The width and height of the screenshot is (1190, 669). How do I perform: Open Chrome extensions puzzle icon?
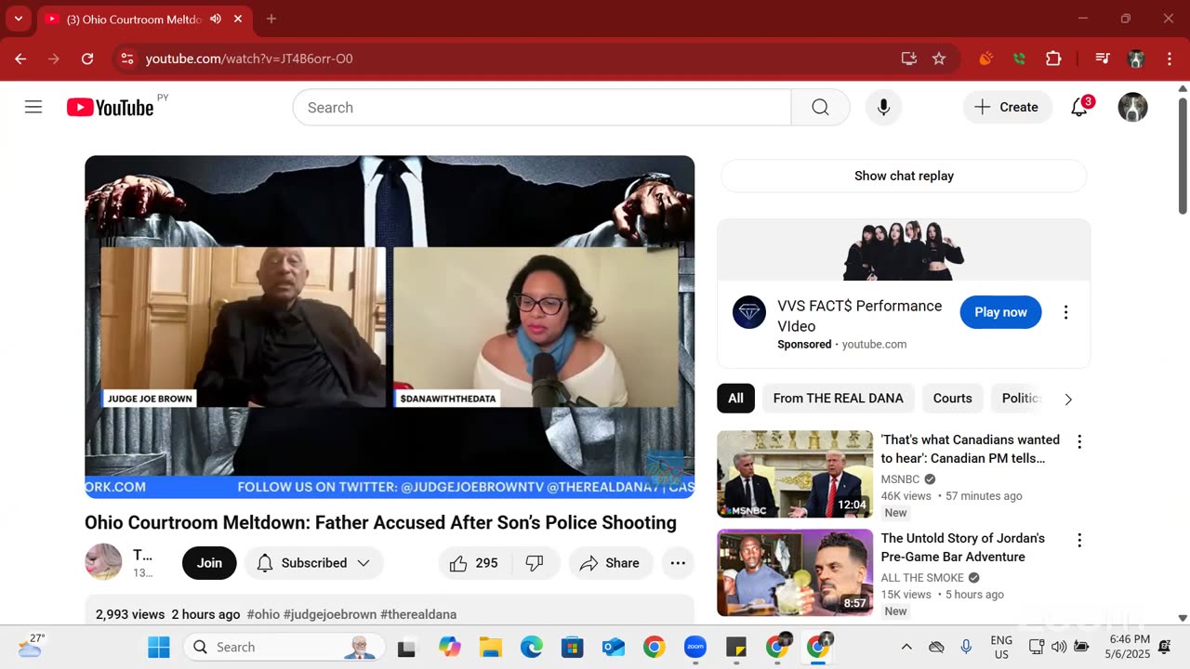pyautogui.click(x=1053, y=59)
